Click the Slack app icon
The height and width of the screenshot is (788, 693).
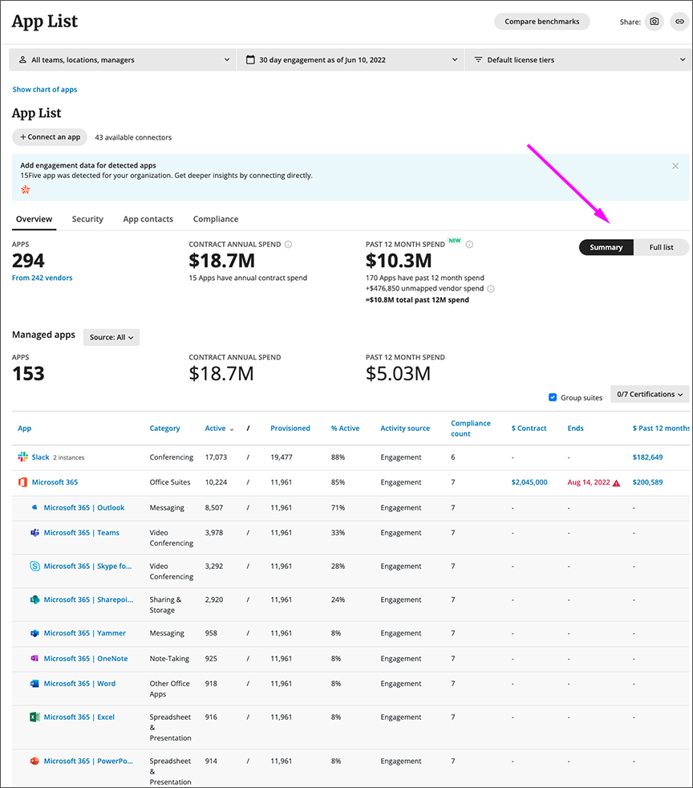click(22, 457)
